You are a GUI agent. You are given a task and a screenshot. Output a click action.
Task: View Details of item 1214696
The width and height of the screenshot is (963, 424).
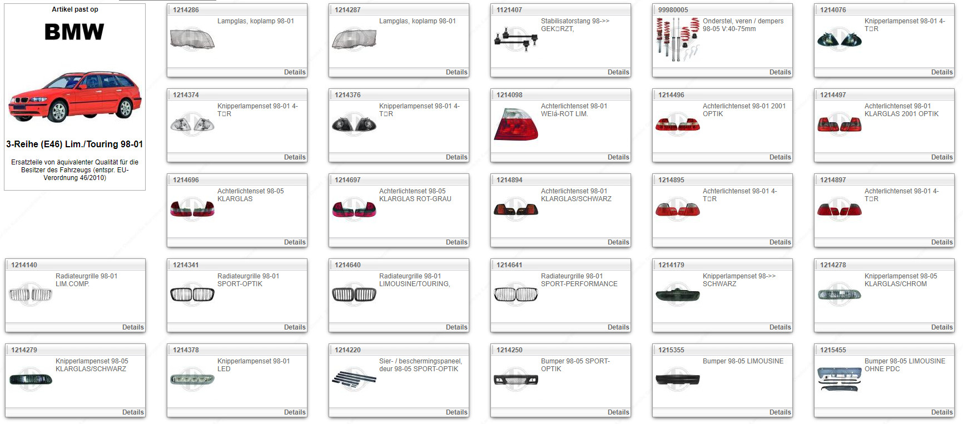[x=295, y=242]
